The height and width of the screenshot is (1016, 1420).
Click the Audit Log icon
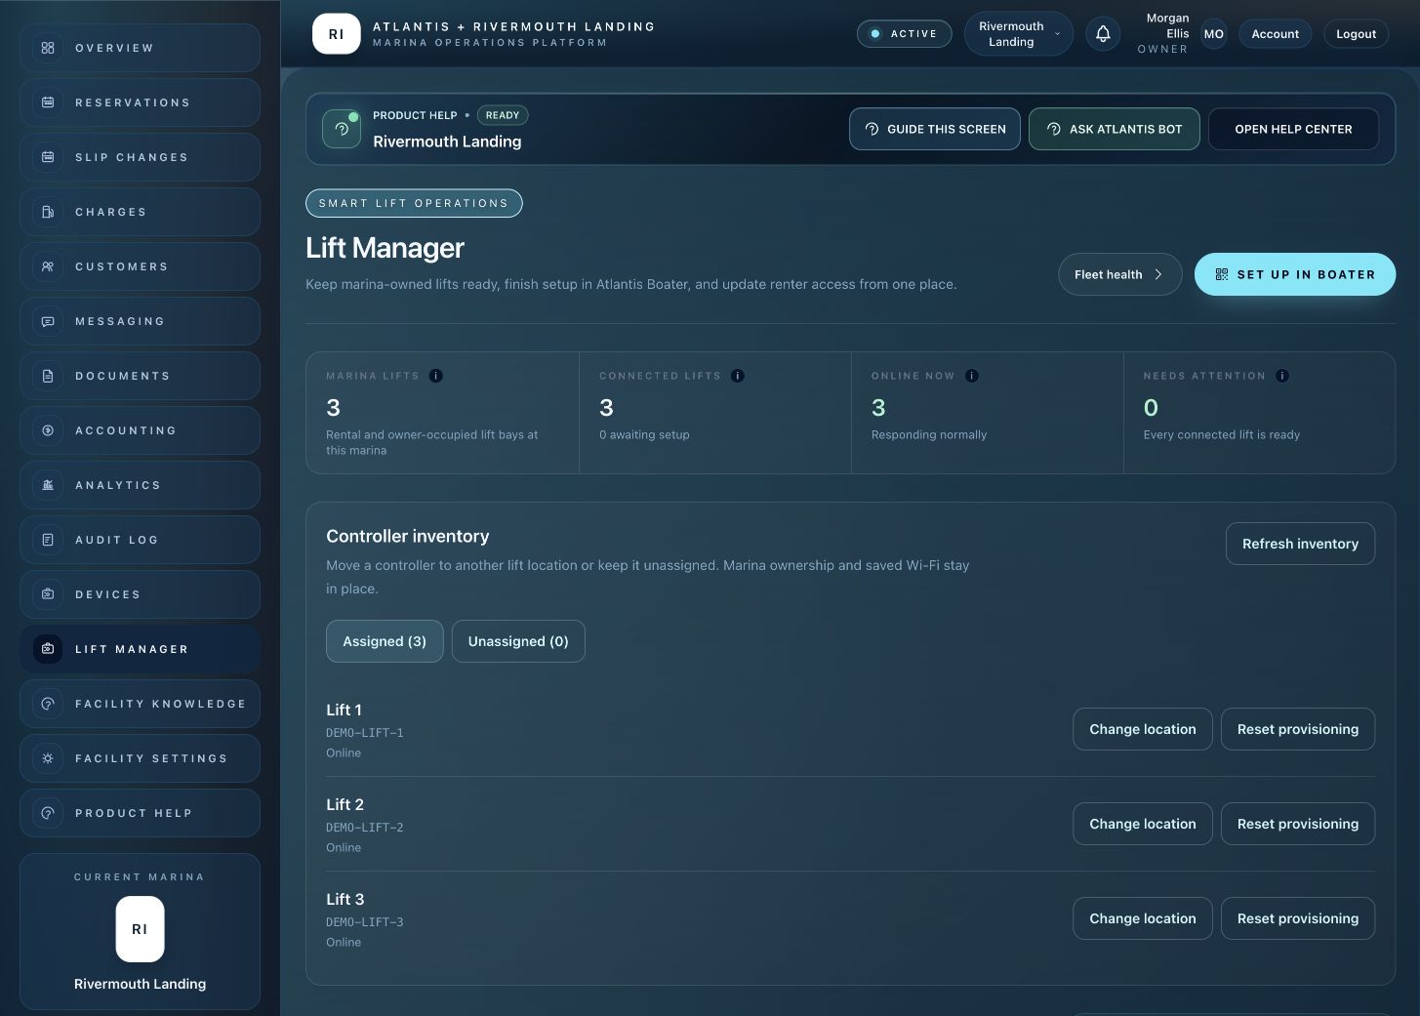coord(48,540)
